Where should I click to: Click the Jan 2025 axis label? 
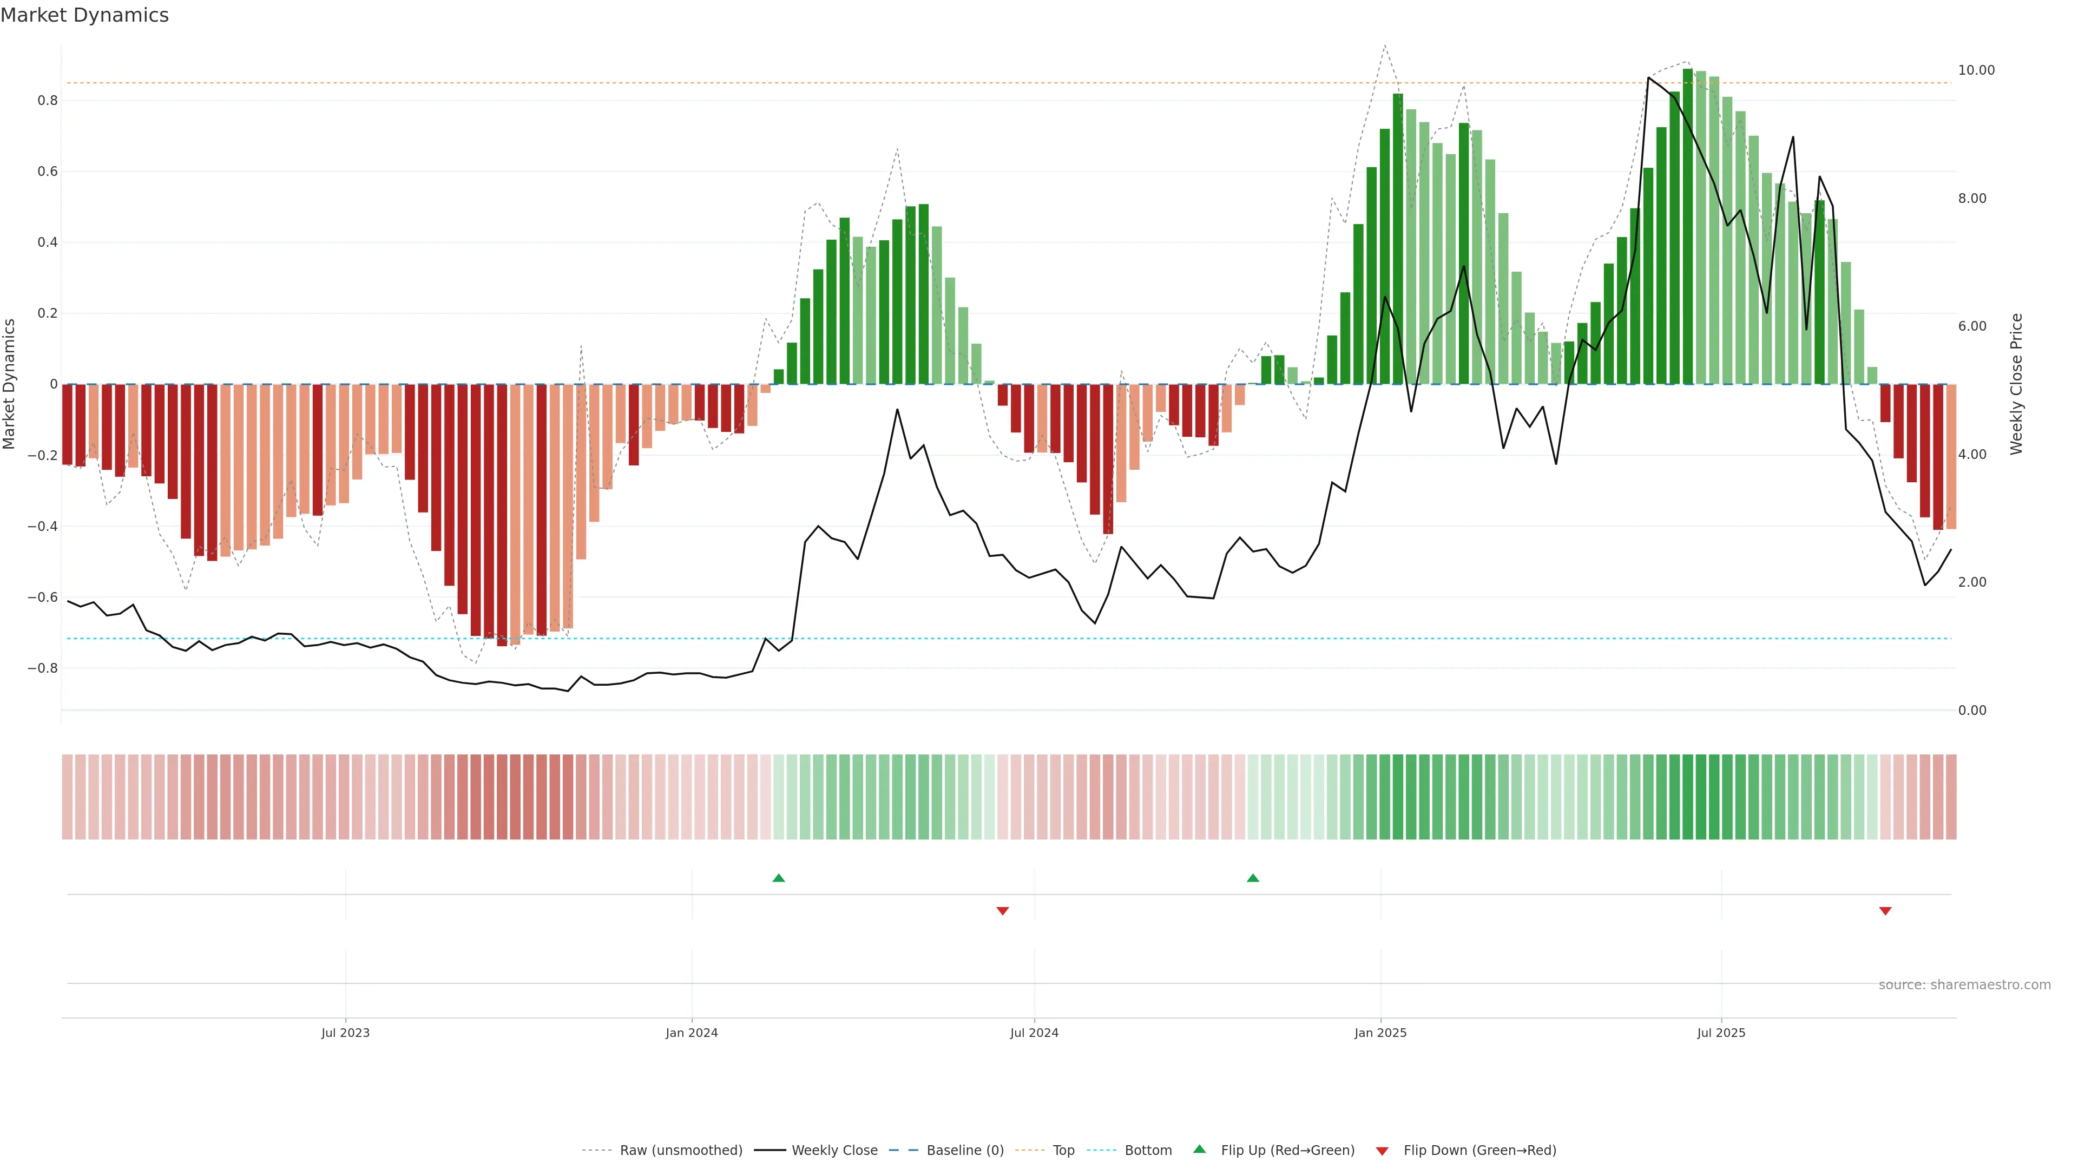pyautogui.click(x=1380, y=1033)
